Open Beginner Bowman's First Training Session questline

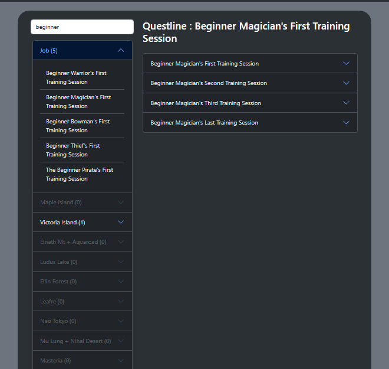pyautogui.click(x=82, y=126)
